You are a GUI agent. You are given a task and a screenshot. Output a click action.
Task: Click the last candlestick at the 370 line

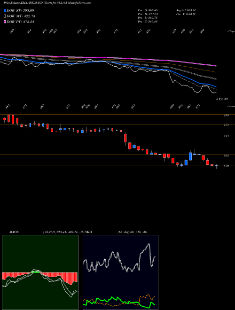pyautogui.click(x=216, y=165)
